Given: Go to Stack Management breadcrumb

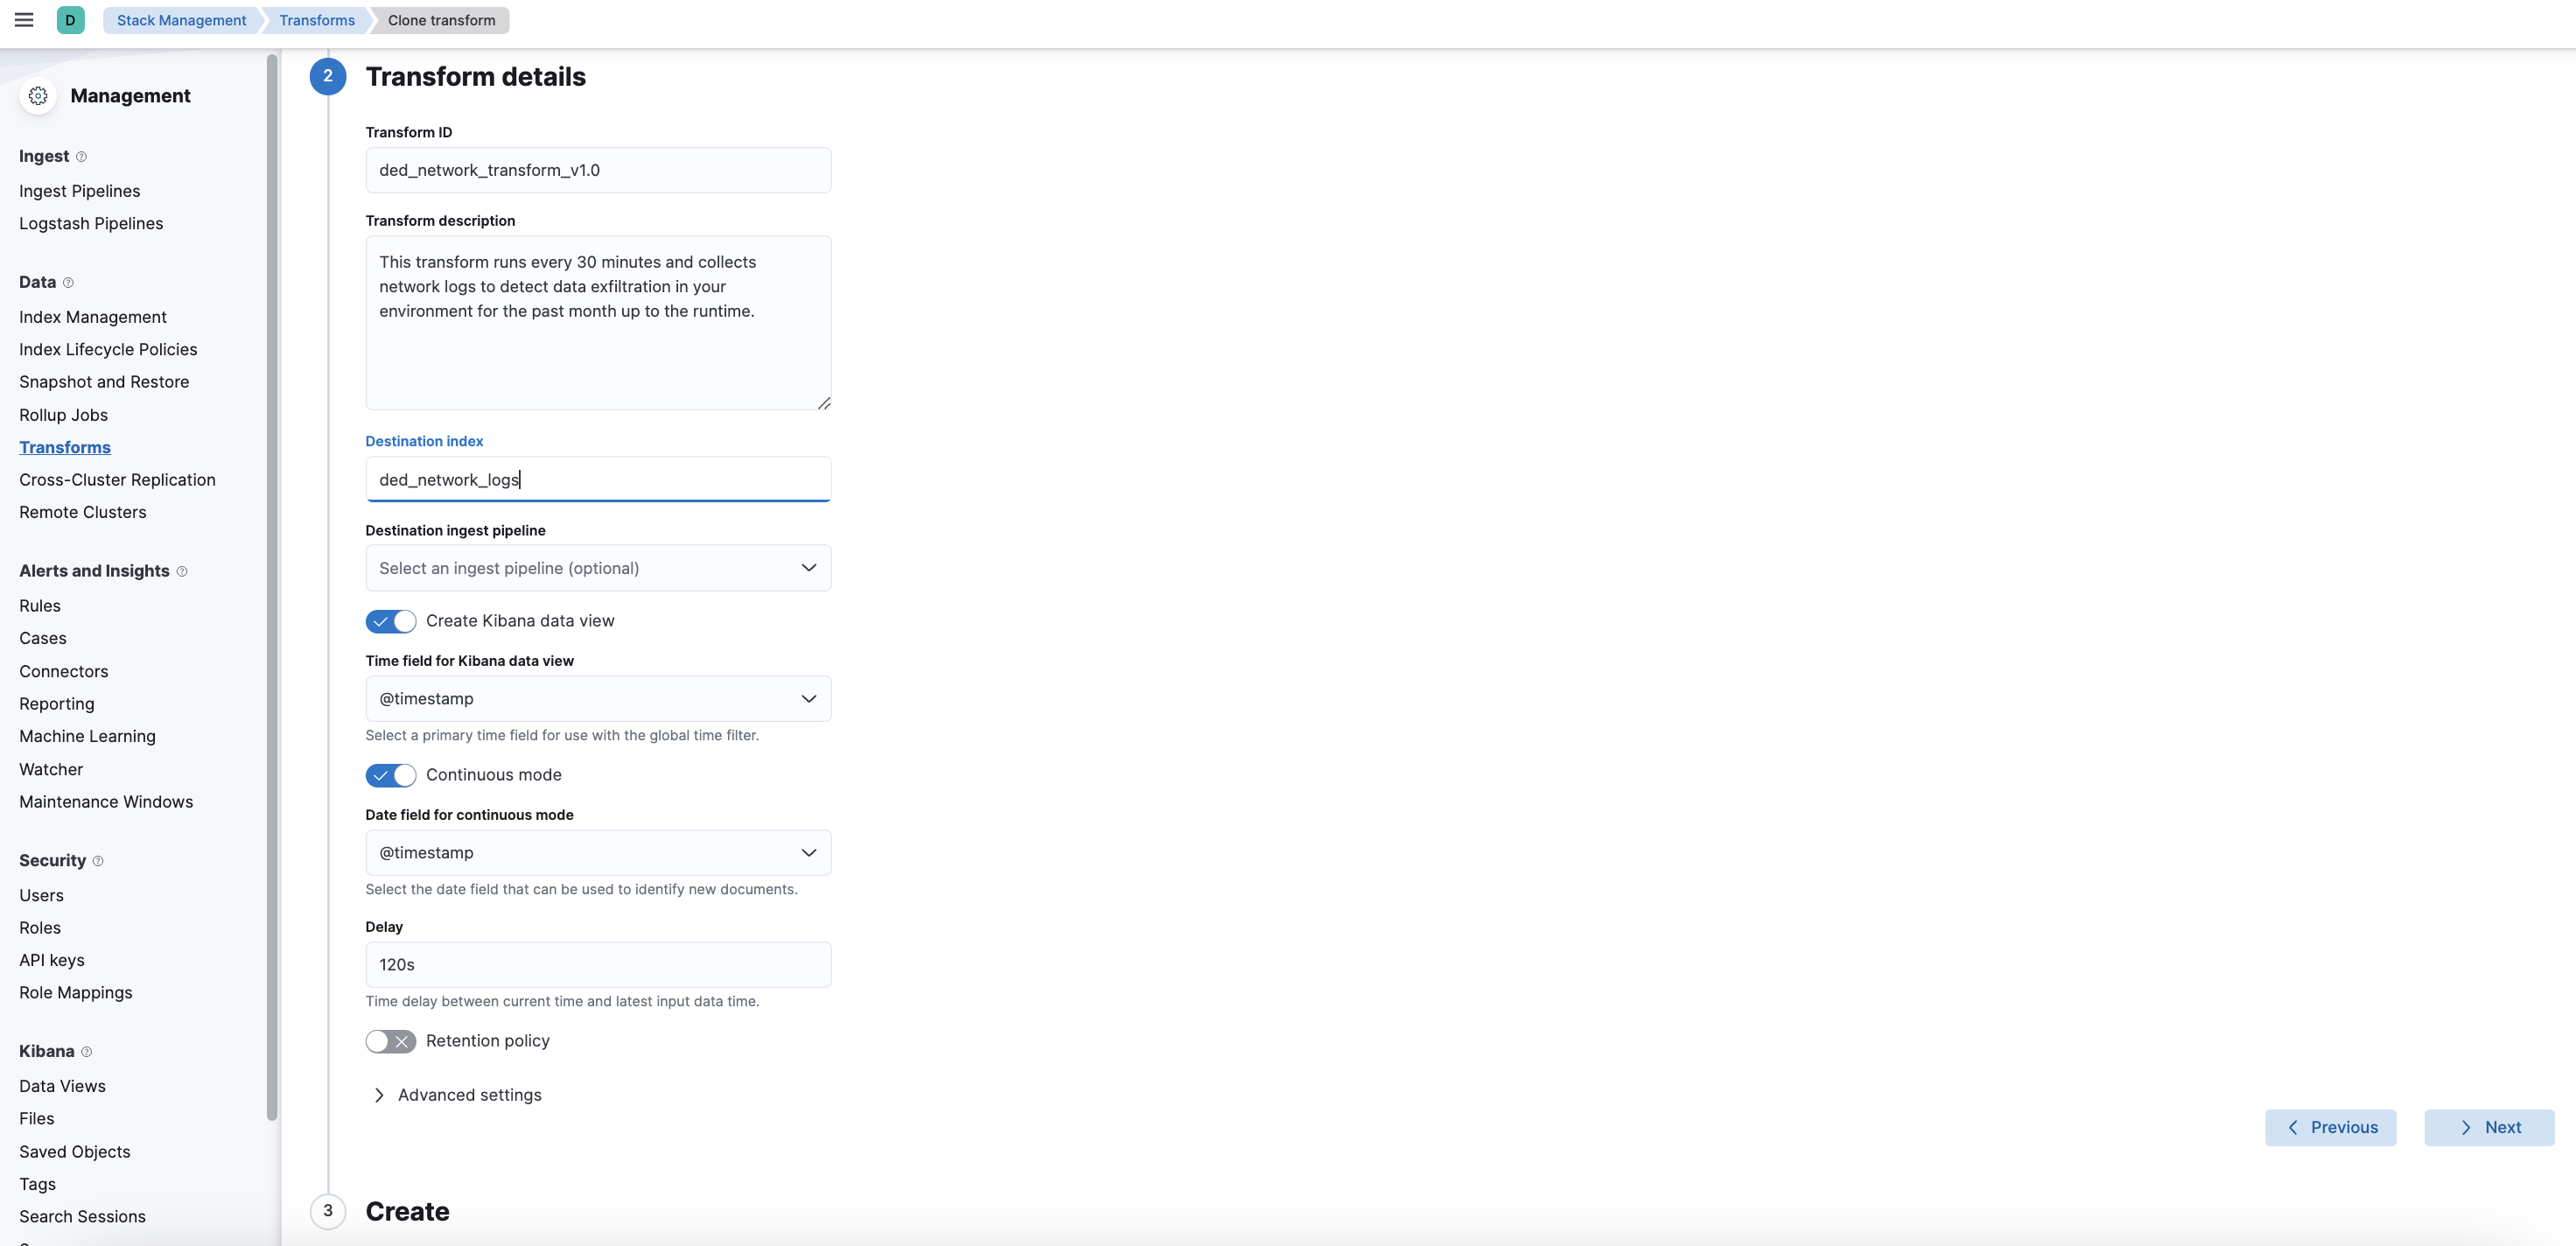Looking at the screenshot, I should point(181,20).
